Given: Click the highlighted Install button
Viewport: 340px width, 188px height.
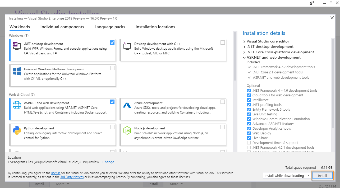Looking at the screenshot, I should 322,176.
